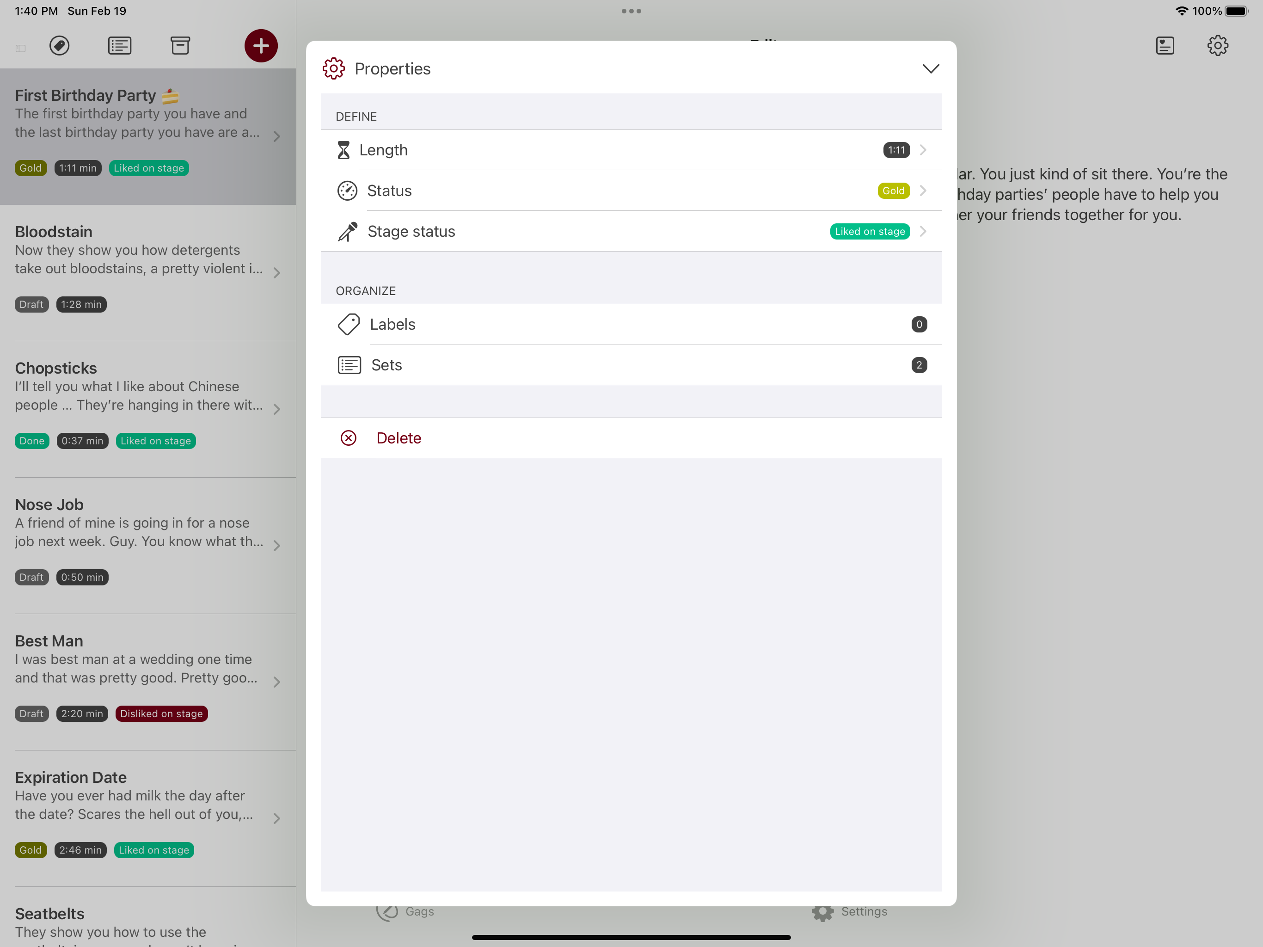This screenshot has height=947, width=1263.
Task: Open the labels tag icon in toolbar
Action: (x=59, y=46)
